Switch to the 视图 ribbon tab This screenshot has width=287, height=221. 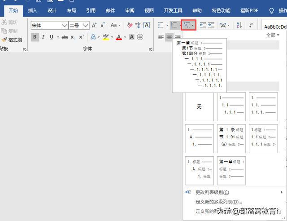point(149,11)
